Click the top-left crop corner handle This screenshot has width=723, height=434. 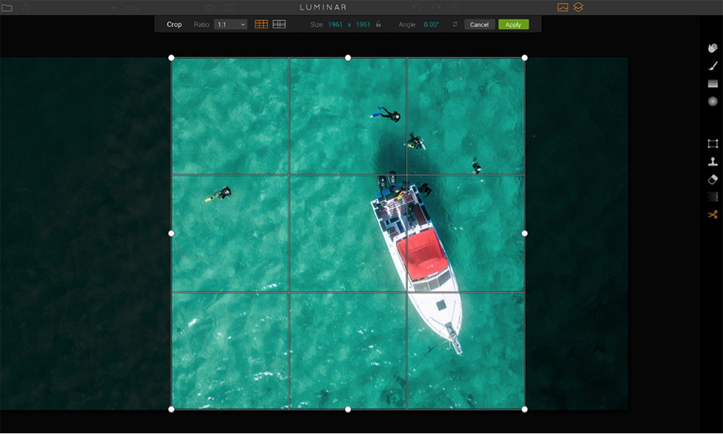[x=171, y=58]
